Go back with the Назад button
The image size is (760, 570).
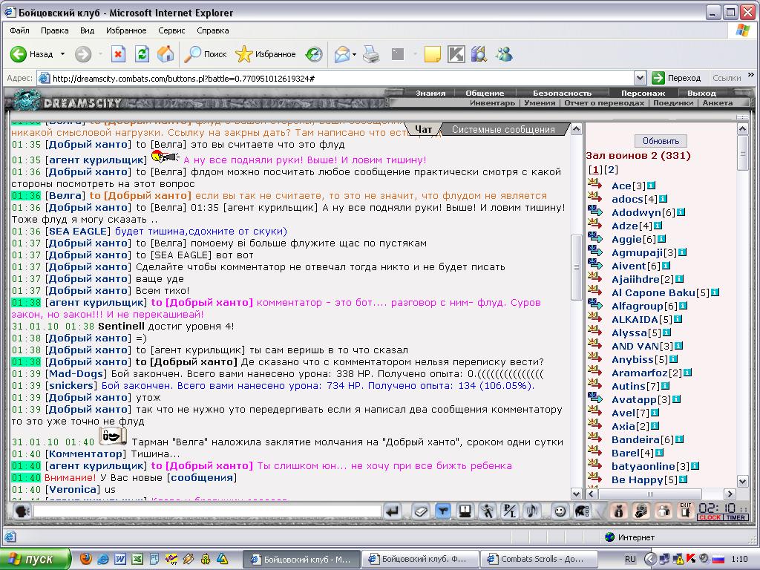(31, 54)
